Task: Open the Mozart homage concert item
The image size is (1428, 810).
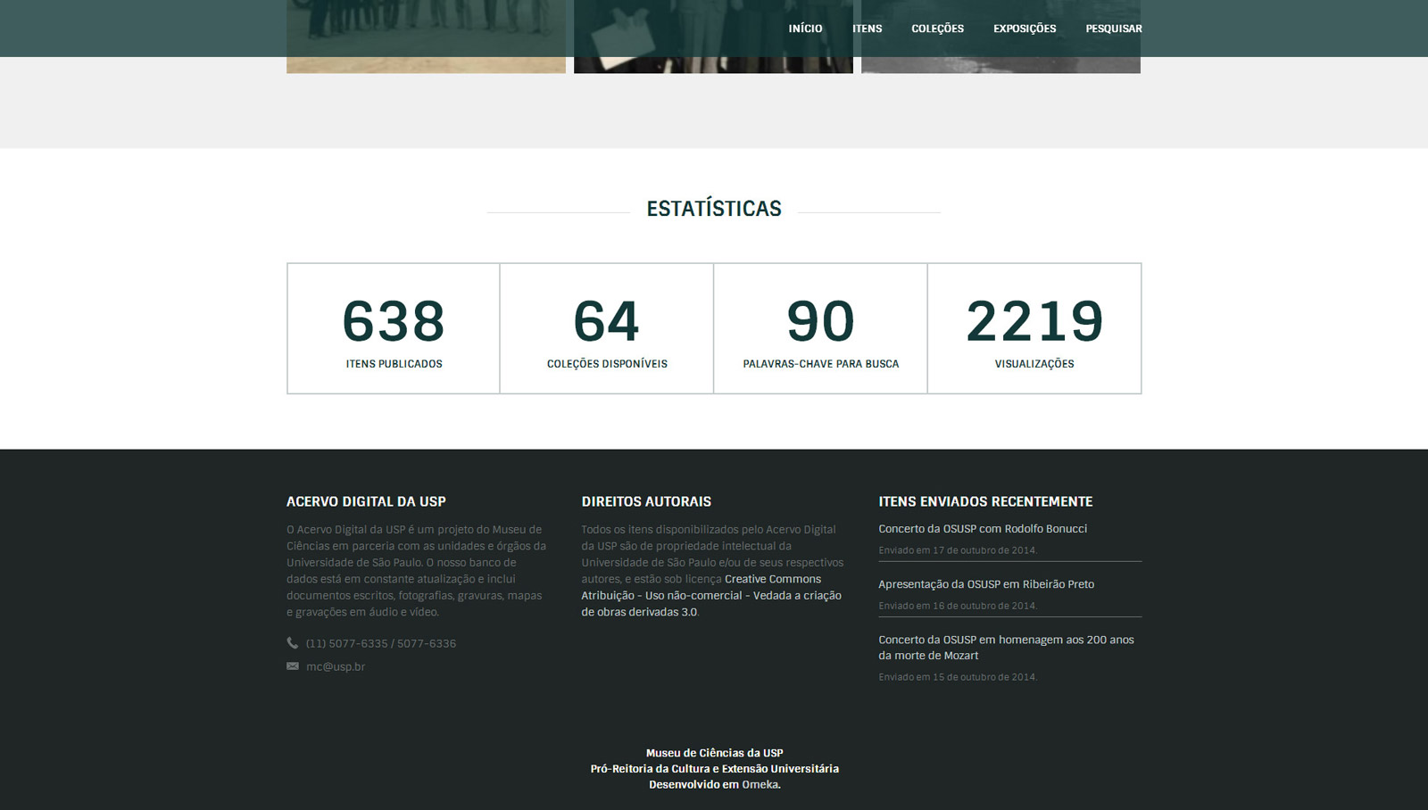Action: 1006,647
